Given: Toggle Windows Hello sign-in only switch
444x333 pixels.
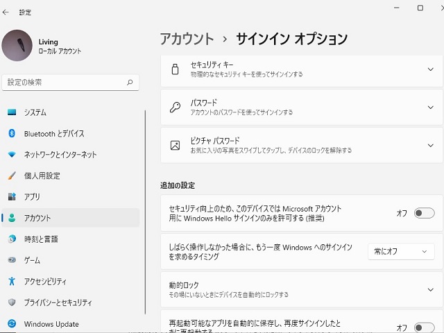Looking at the screenshot, I should 424,213.
